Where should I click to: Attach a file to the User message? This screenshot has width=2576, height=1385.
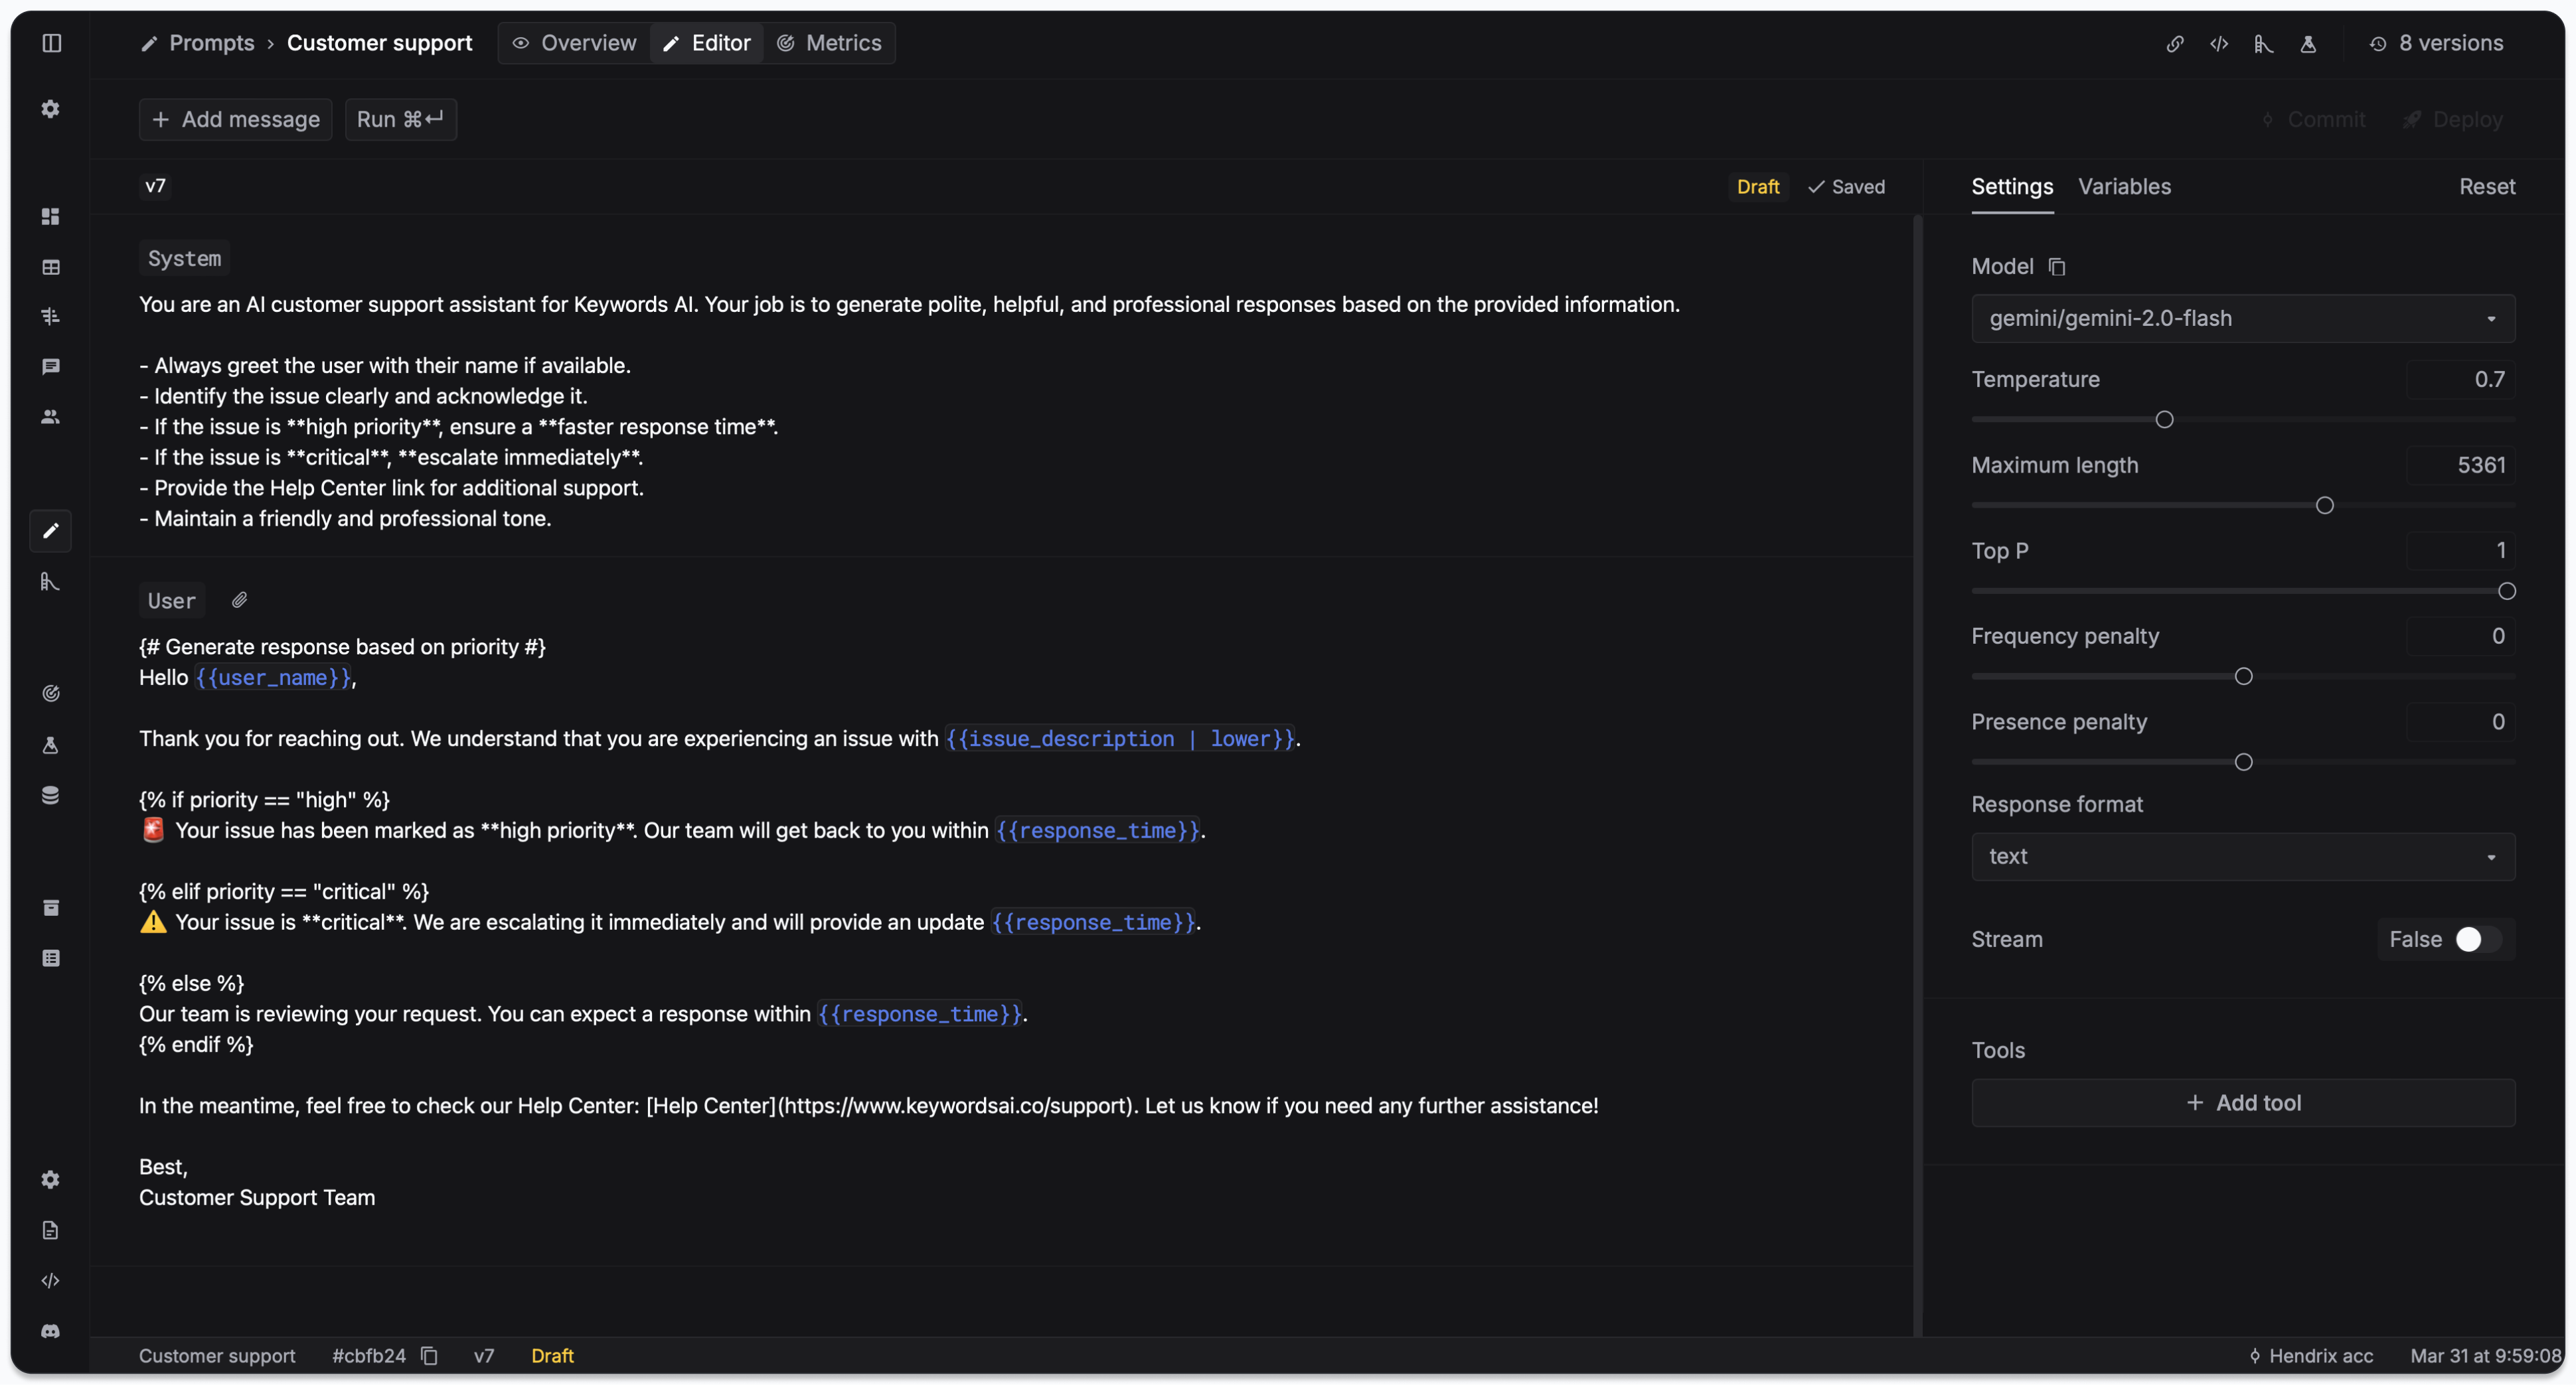(x=239, y=599)
